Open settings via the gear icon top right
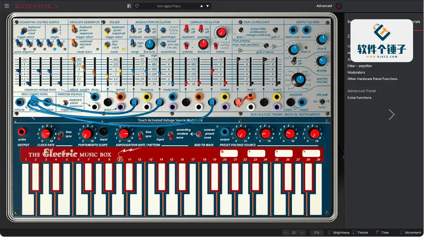Viewport: 424px width, 237px height. (338, 6)
